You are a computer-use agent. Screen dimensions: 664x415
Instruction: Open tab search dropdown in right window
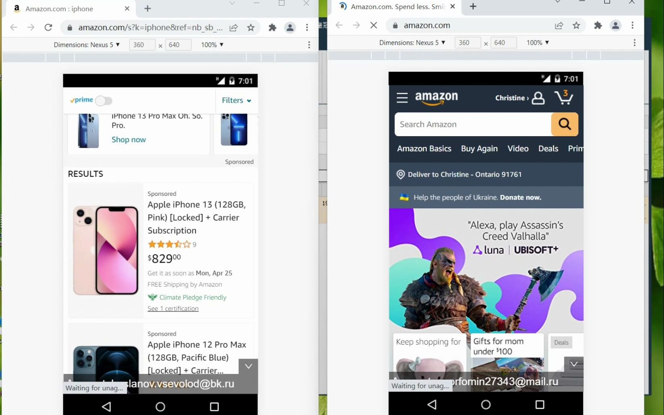(558, 2)
